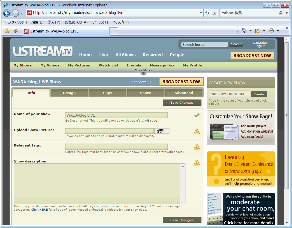This screenshot has width=292, height=228.
Task: Open the ツール(T) menu
Action: point(100,22)
